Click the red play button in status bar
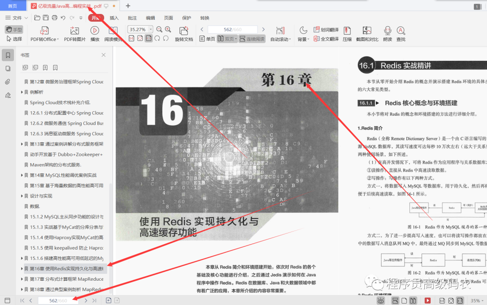The image size is (487, 305). point(427,300)
